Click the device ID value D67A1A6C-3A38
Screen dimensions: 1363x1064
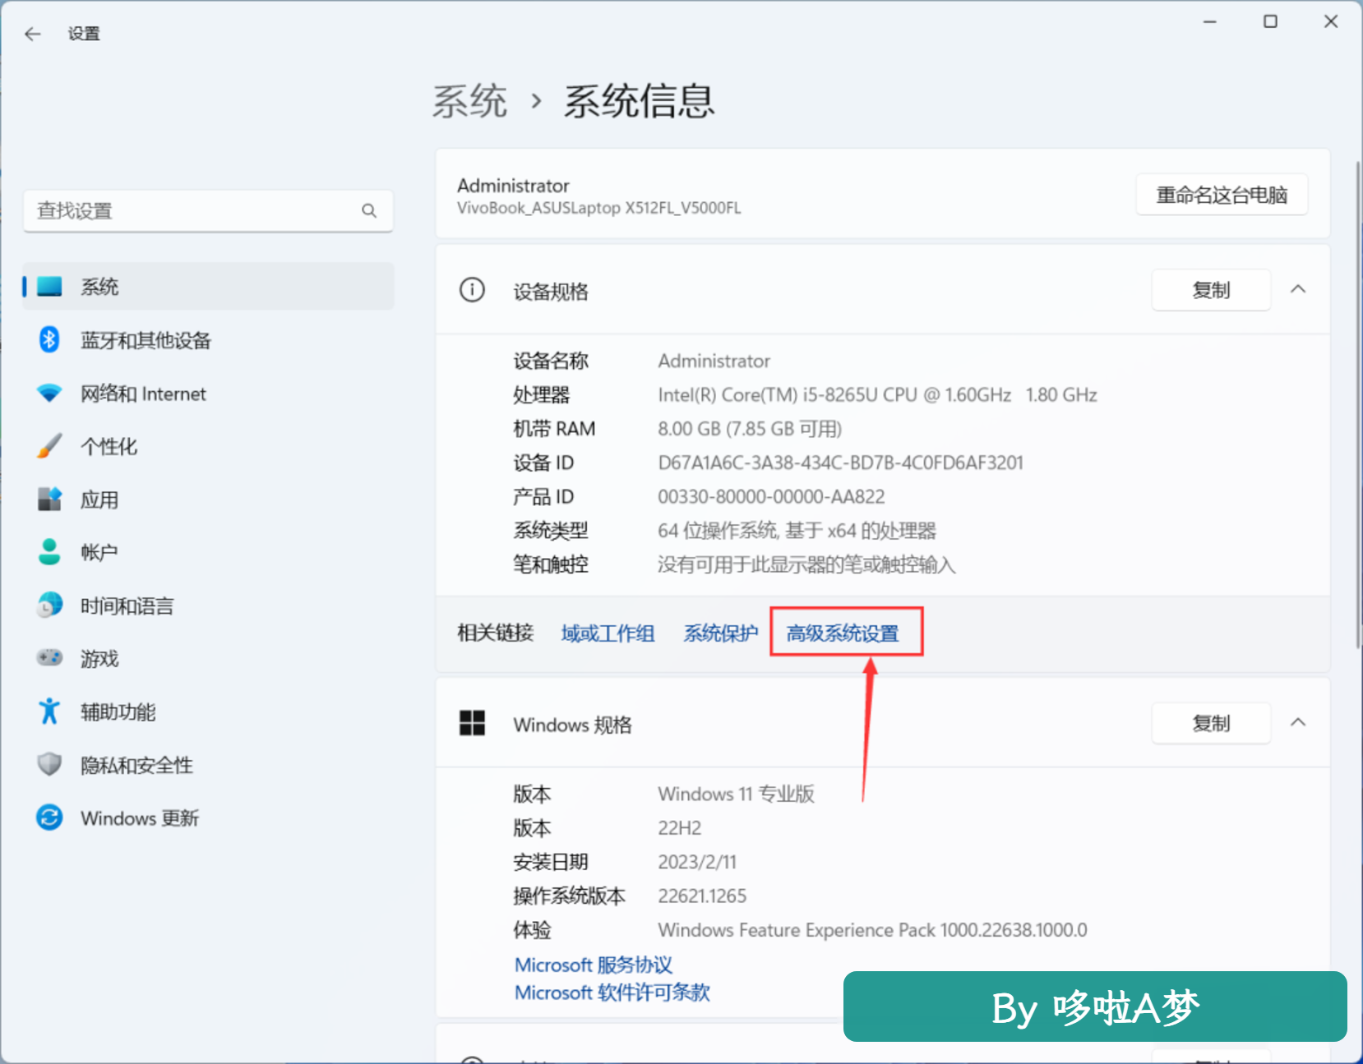point(840,463)
